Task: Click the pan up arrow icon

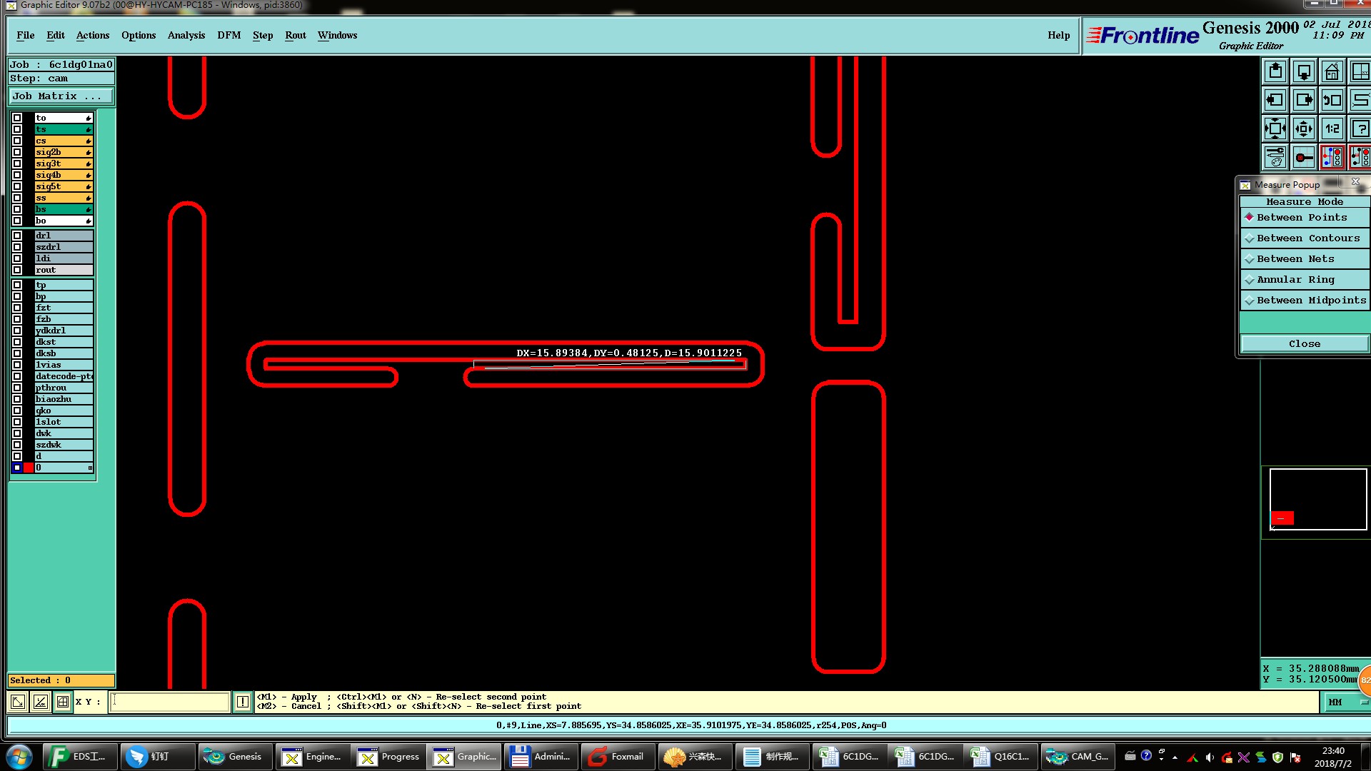Action: (1275, 72)
